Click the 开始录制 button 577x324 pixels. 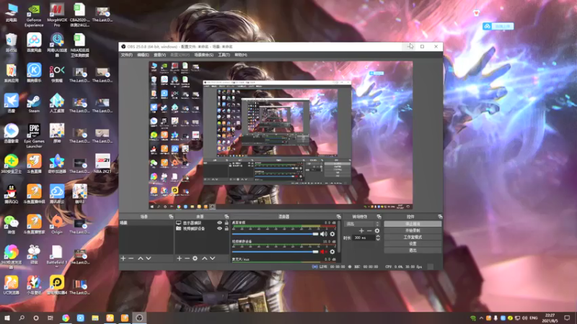[413, 230]
